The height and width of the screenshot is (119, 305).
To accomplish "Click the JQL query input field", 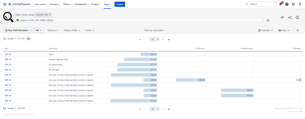I will (140, 20).
